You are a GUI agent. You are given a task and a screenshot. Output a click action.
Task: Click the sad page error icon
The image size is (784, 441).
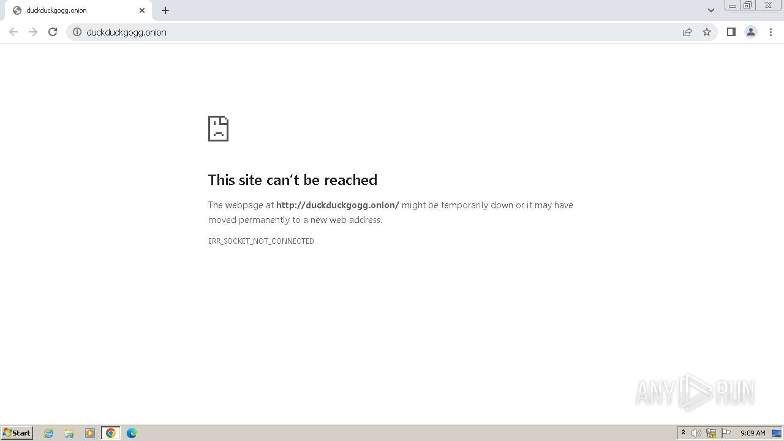click(218, 129)
